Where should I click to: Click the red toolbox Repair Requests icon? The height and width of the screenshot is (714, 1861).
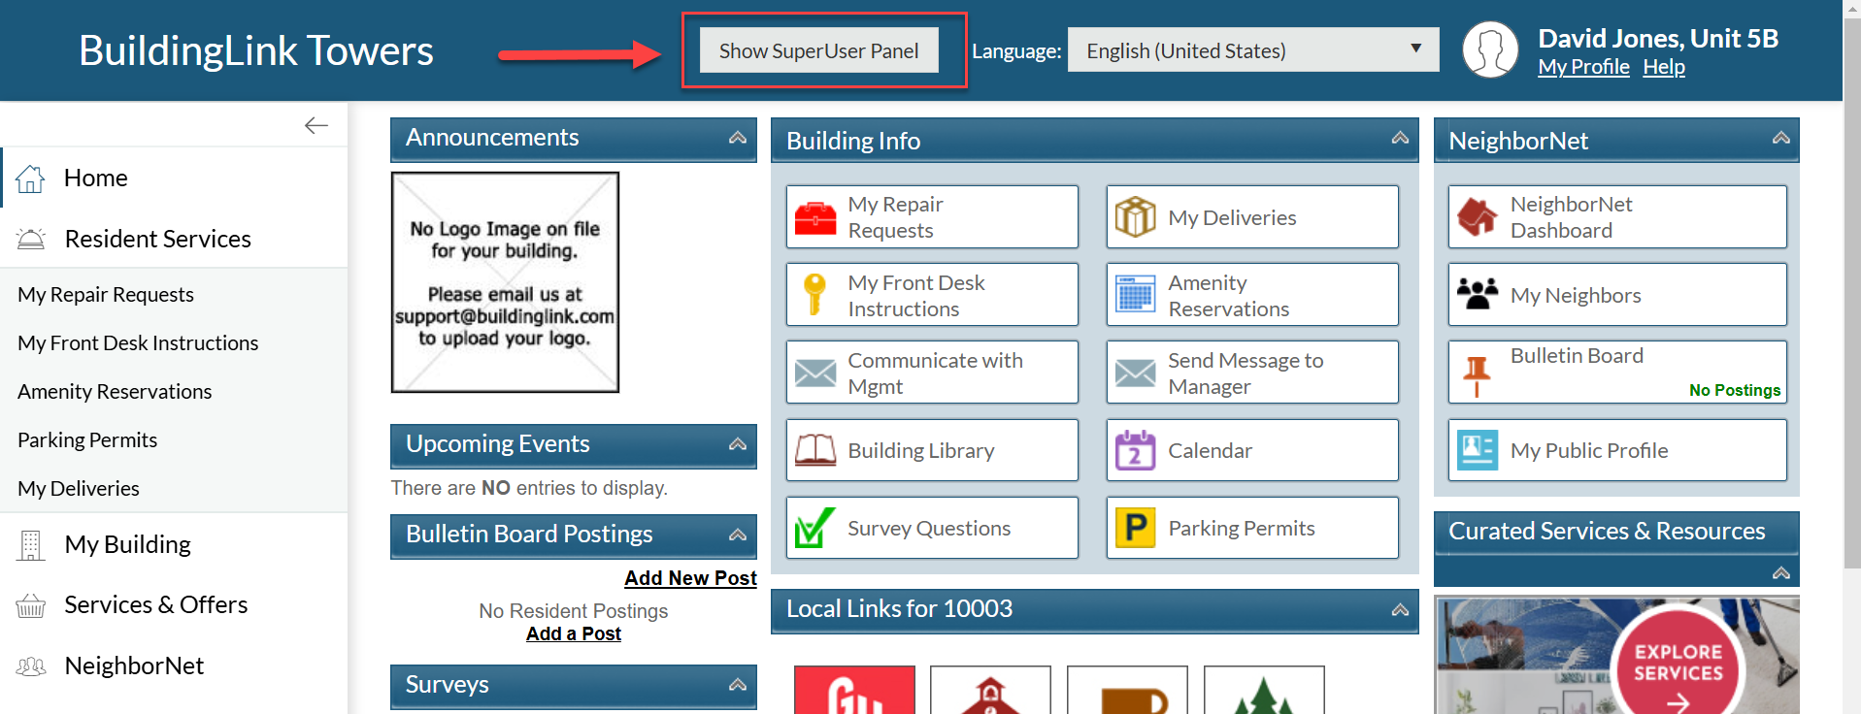tap(815, 217)
